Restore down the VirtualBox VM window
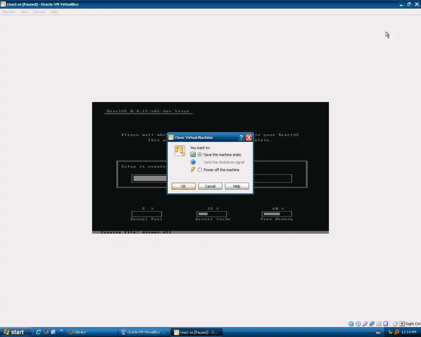This screenshot has width=421, height=337. pos(409,4)
